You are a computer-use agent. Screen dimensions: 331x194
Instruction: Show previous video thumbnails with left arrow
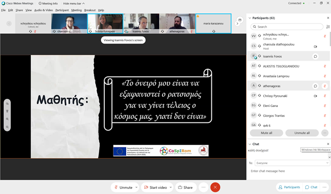point(9,24)
